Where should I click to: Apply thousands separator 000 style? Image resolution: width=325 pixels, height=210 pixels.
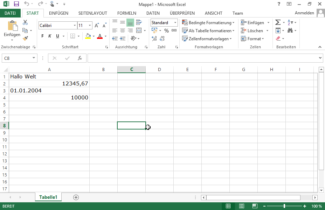[x=174, y=30]
